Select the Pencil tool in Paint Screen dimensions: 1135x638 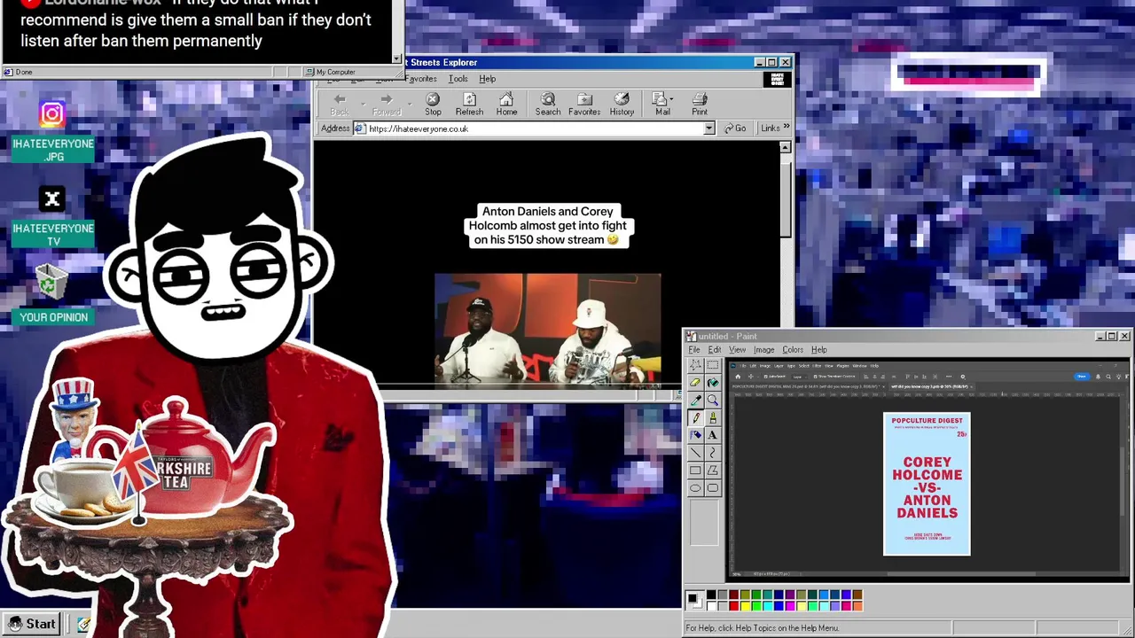pos(695,417)
